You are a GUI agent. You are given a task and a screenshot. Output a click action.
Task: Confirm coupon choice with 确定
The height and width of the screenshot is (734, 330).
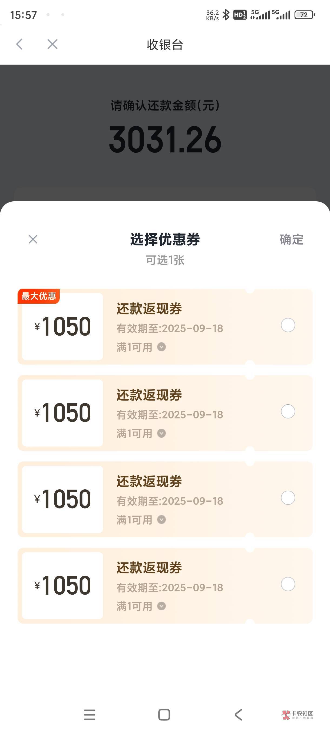click(x=291, y=239)
